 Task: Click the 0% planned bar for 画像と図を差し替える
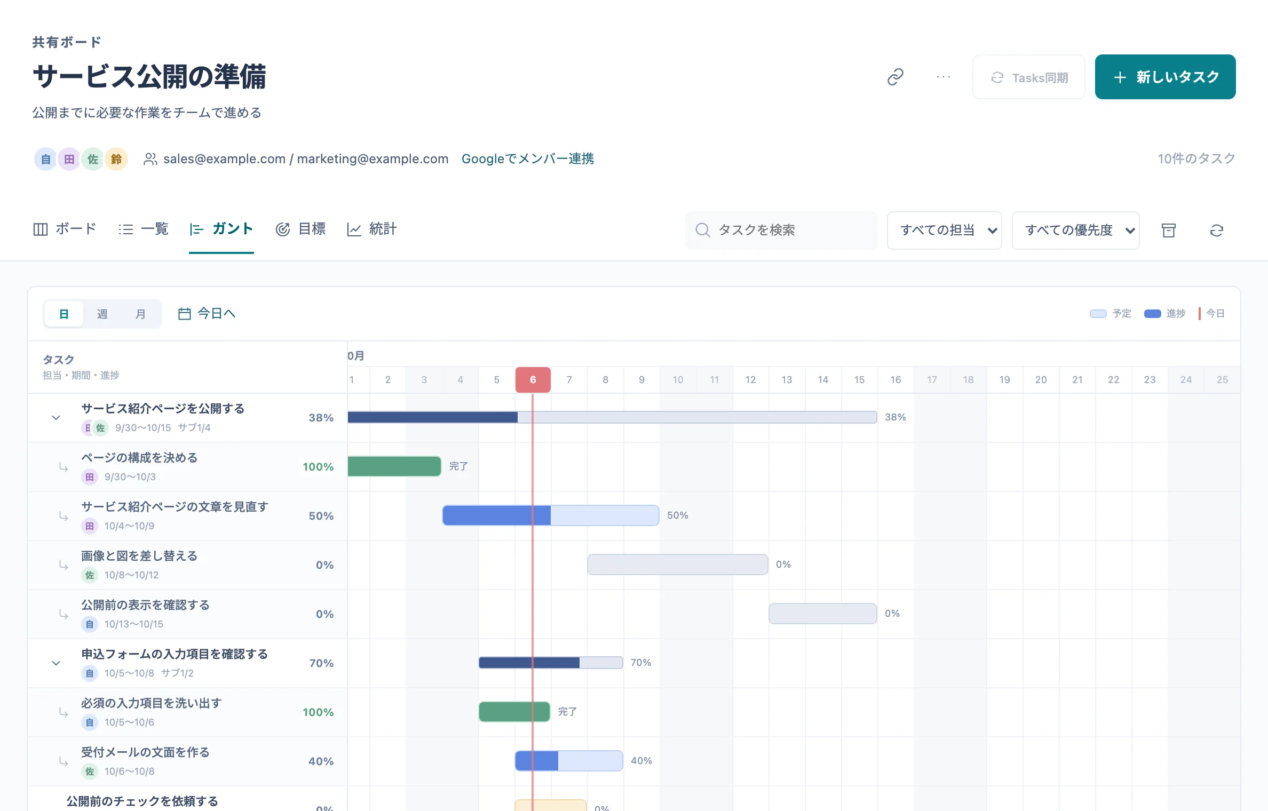678,564
